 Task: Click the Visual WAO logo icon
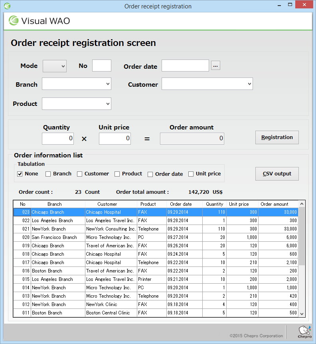14,21
